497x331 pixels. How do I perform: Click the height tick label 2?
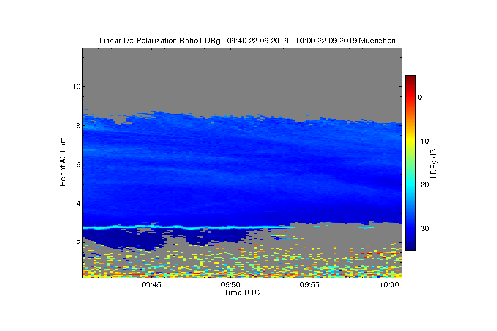tap(78, 243)
